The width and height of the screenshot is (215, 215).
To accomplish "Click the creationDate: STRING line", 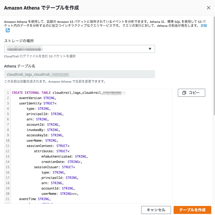I will pos(62,162).
